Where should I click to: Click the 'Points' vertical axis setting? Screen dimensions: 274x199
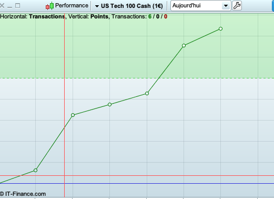[99, 16]
